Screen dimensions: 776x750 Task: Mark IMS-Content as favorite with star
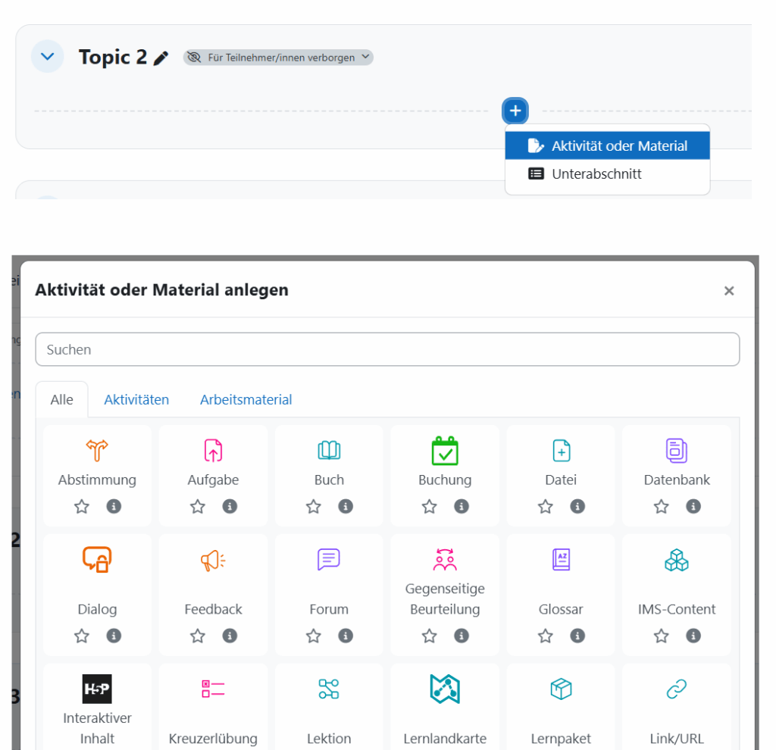662,636
